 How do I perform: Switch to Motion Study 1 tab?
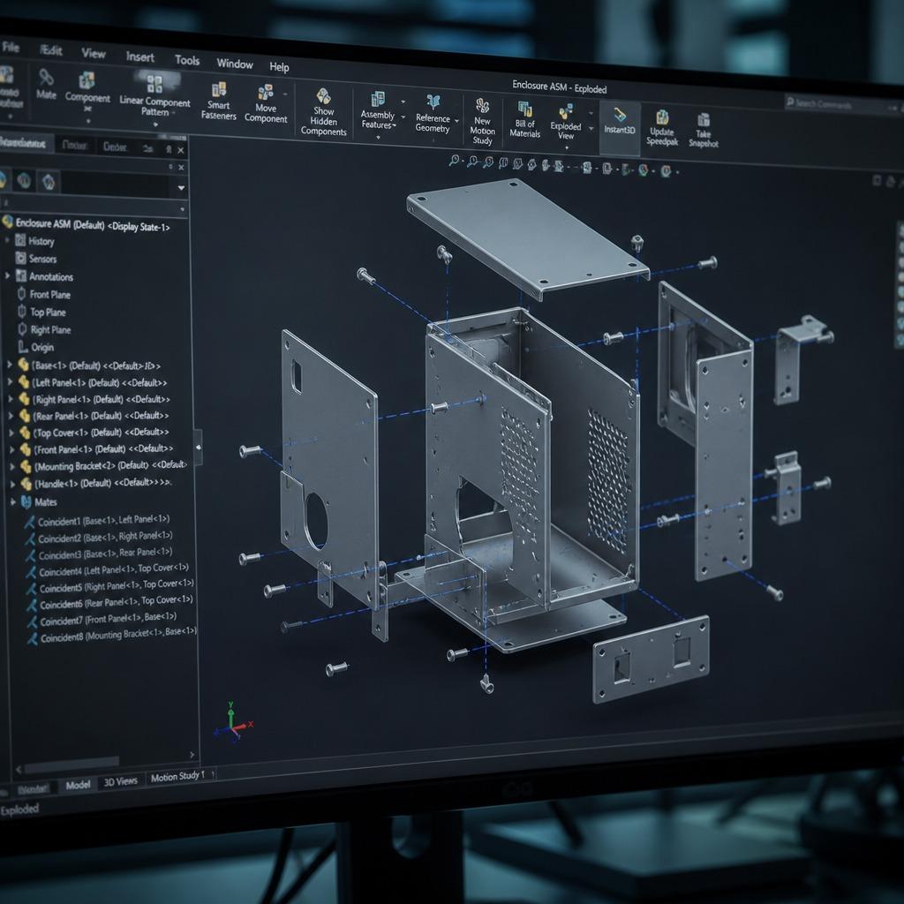pos(177,777)
